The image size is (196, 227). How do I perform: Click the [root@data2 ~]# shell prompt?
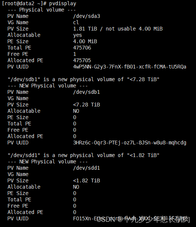[x=24, y=4]
